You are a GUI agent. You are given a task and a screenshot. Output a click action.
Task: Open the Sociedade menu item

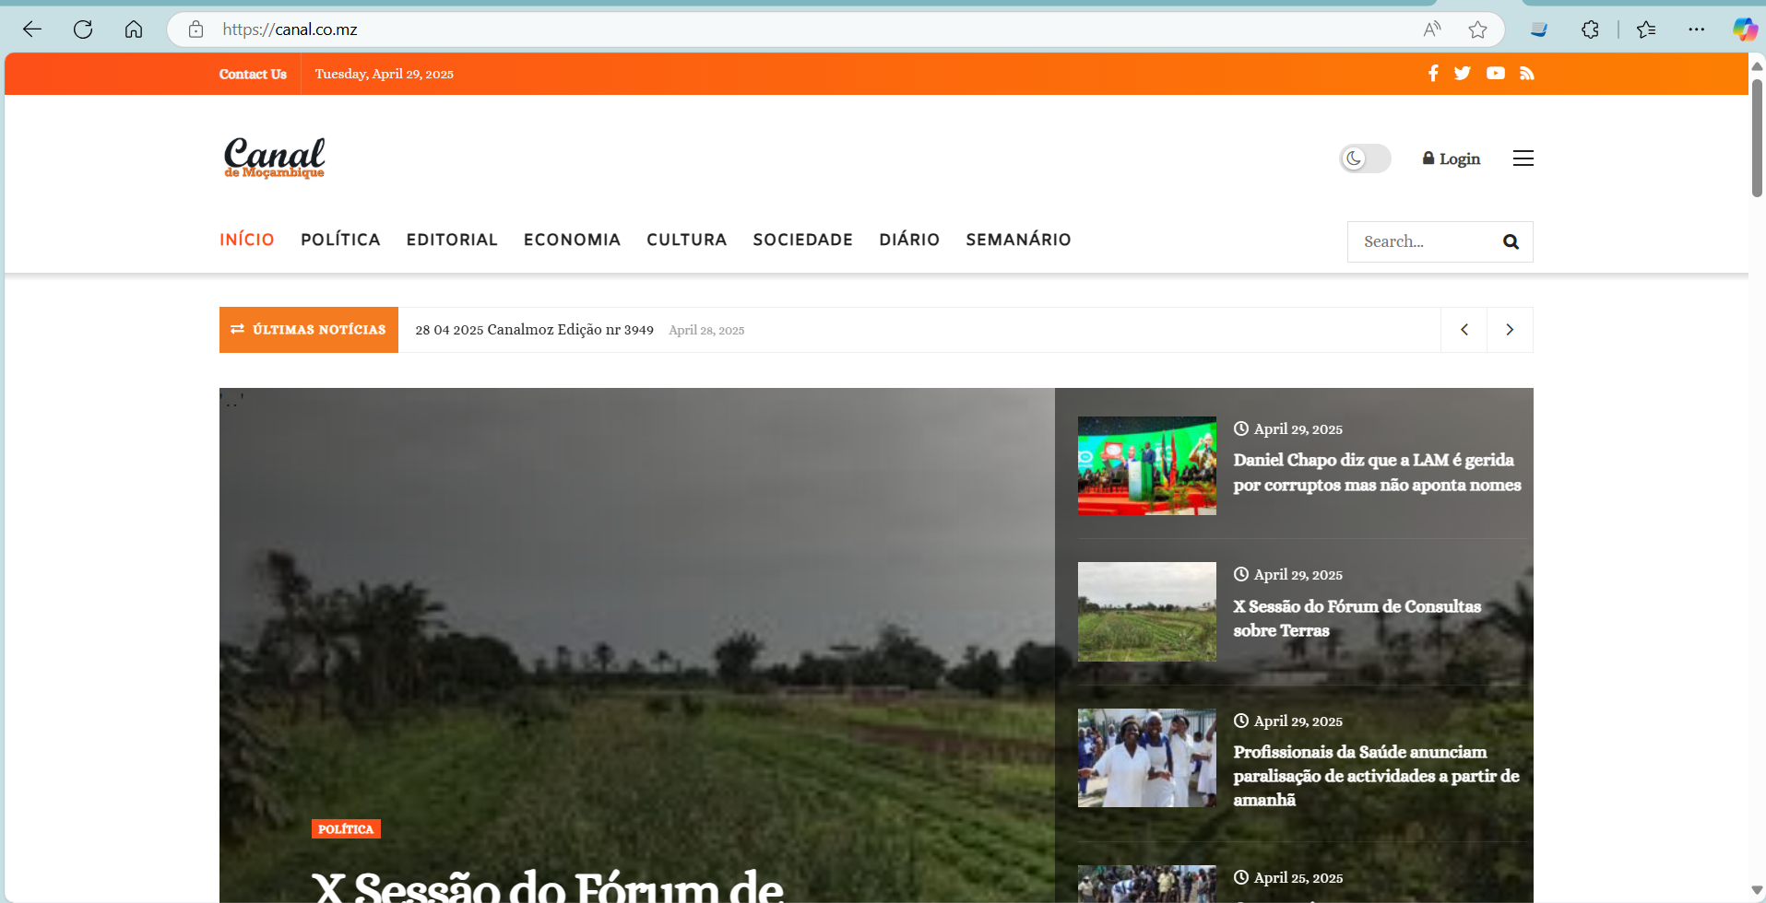click(x=803, y=240)
